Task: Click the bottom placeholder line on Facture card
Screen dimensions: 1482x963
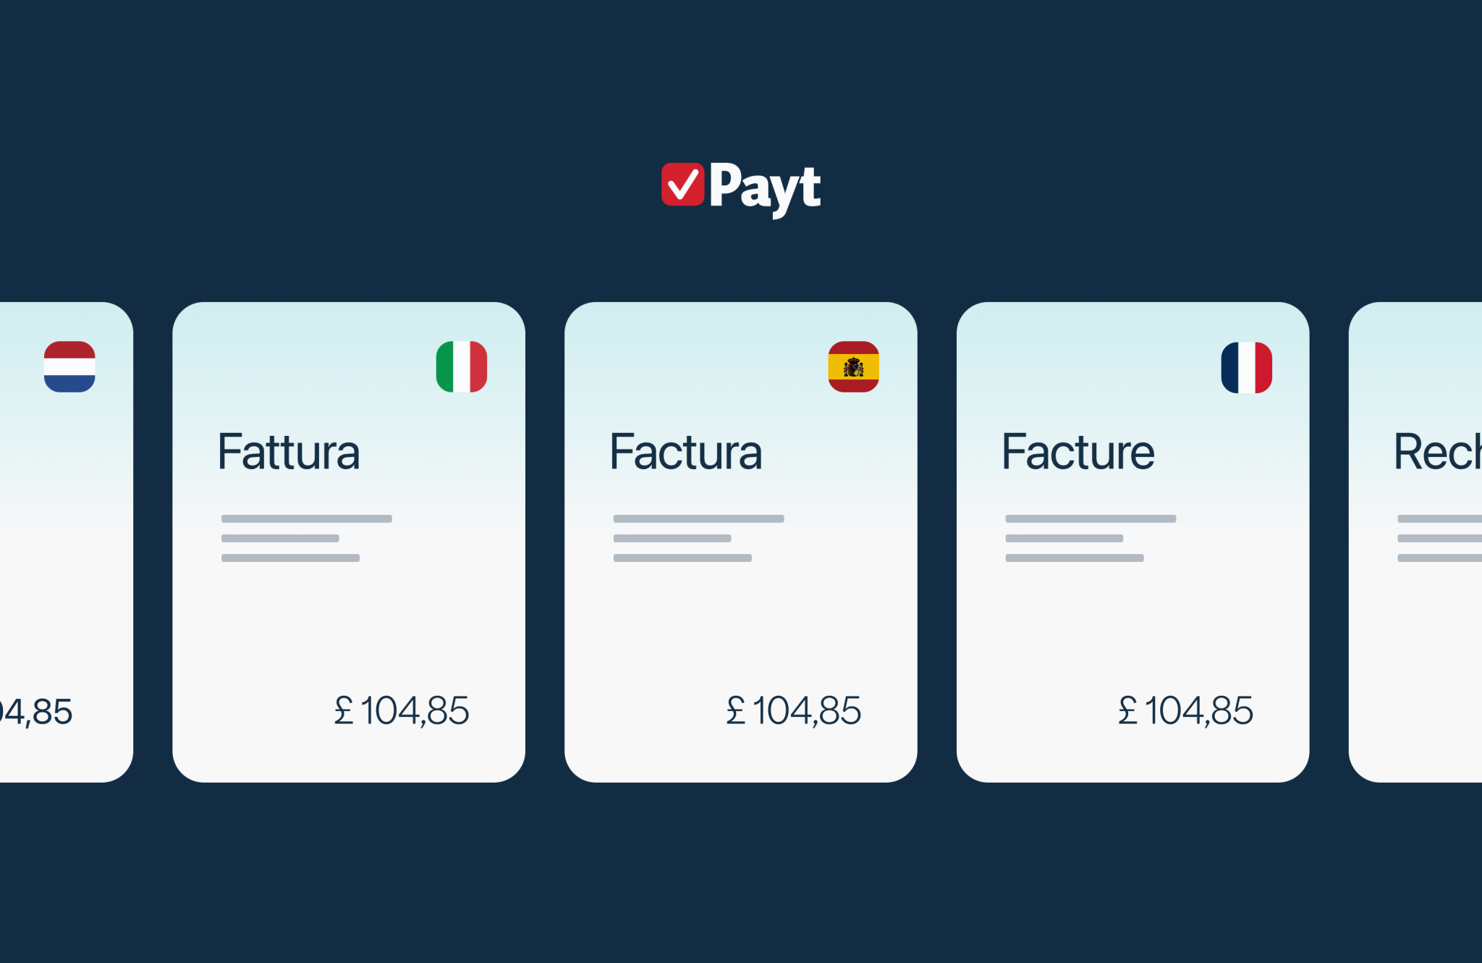Action: 1075,558
